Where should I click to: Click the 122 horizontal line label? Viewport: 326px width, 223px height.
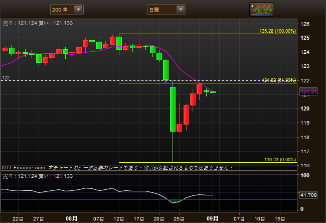[6, 78]
